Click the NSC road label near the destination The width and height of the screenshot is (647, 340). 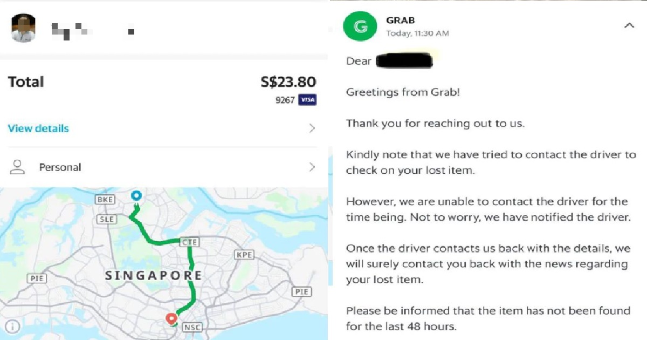point(192,327)
